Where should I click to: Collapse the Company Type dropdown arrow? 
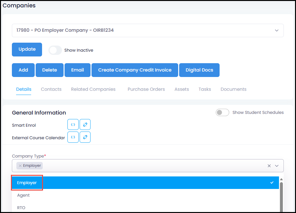tap(277, 166)
